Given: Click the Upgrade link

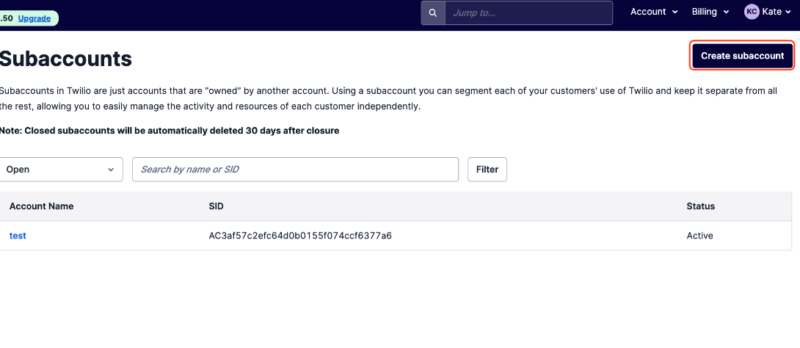Looking at the screenshot, I should (x=34, y=18).
